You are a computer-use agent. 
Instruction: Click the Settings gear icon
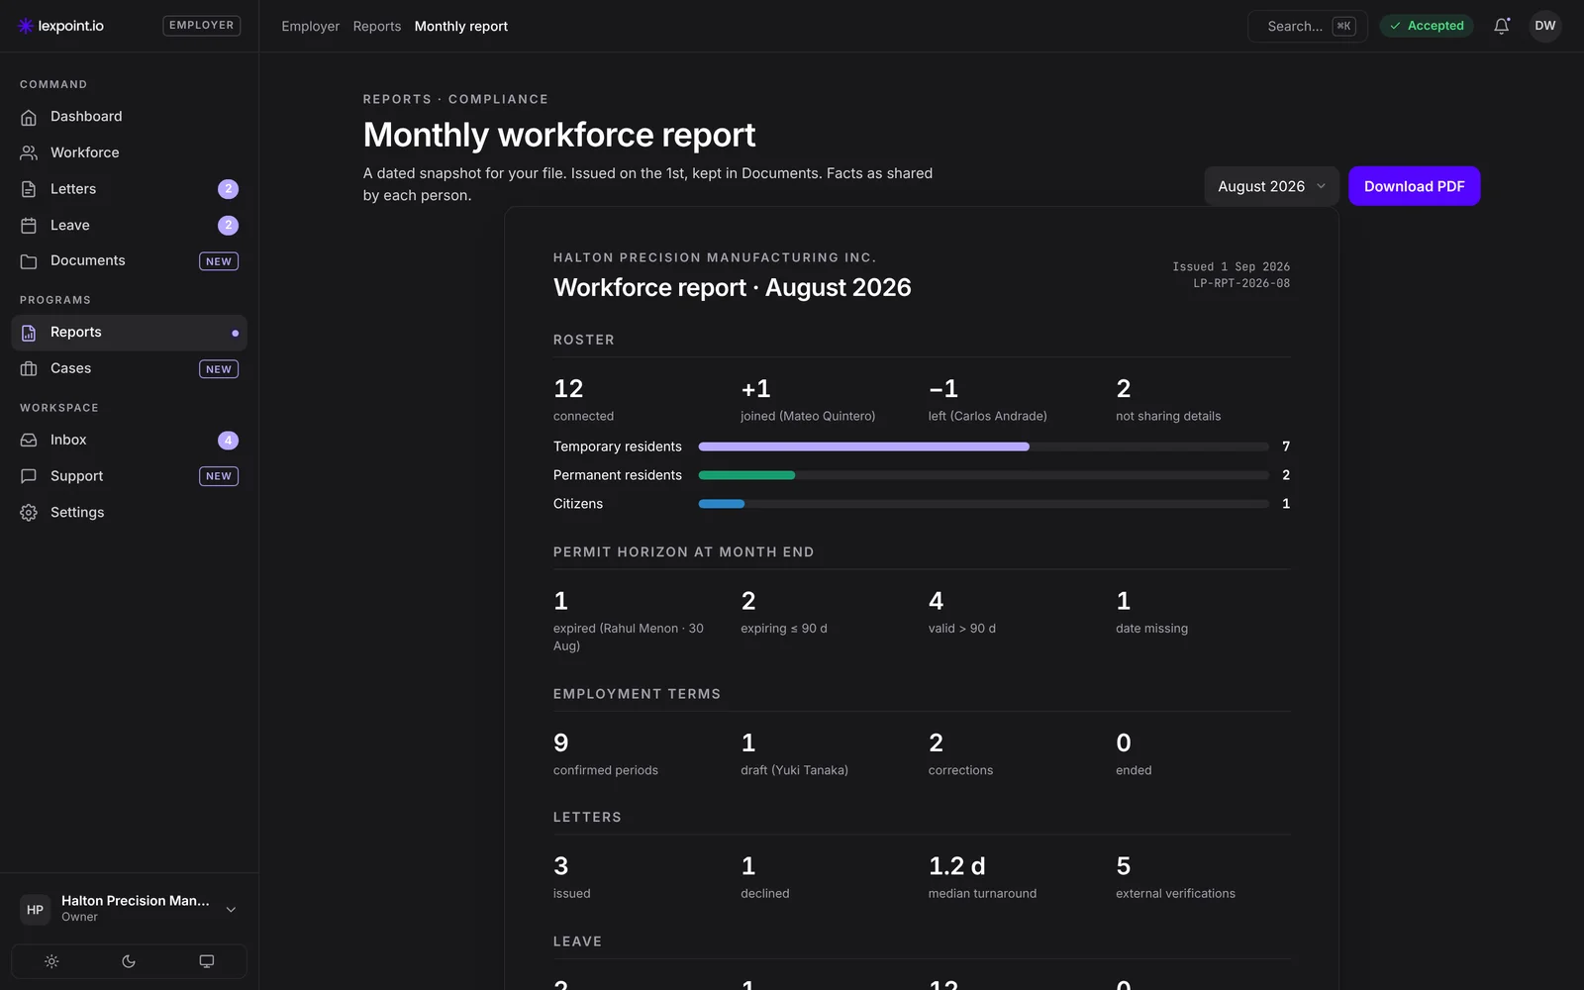tap(29, 513)
